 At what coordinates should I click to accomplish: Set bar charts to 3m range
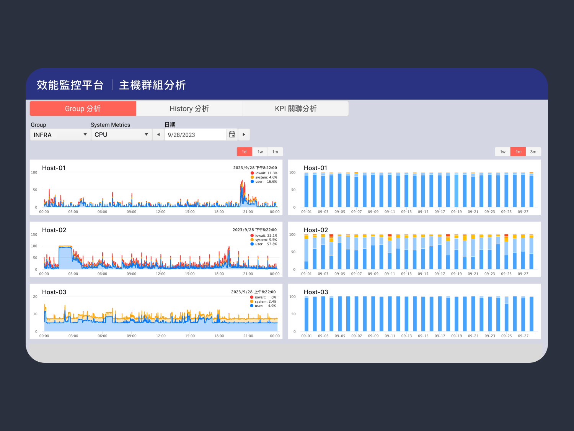(x=533, y=152)
